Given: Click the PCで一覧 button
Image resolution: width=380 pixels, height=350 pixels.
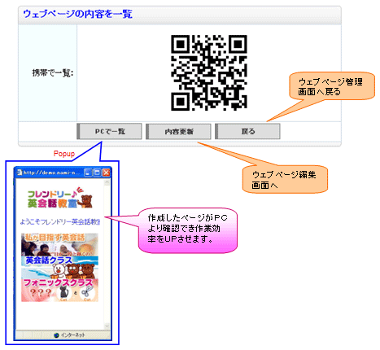Looking at the screenshot, I should pos(109,131).
